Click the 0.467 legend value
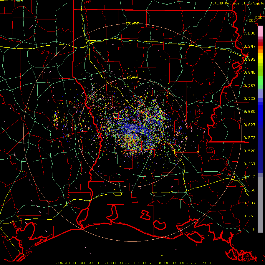The height and width of the screenshot is (265, 265). pyautogui.click(x=249, y=164)
